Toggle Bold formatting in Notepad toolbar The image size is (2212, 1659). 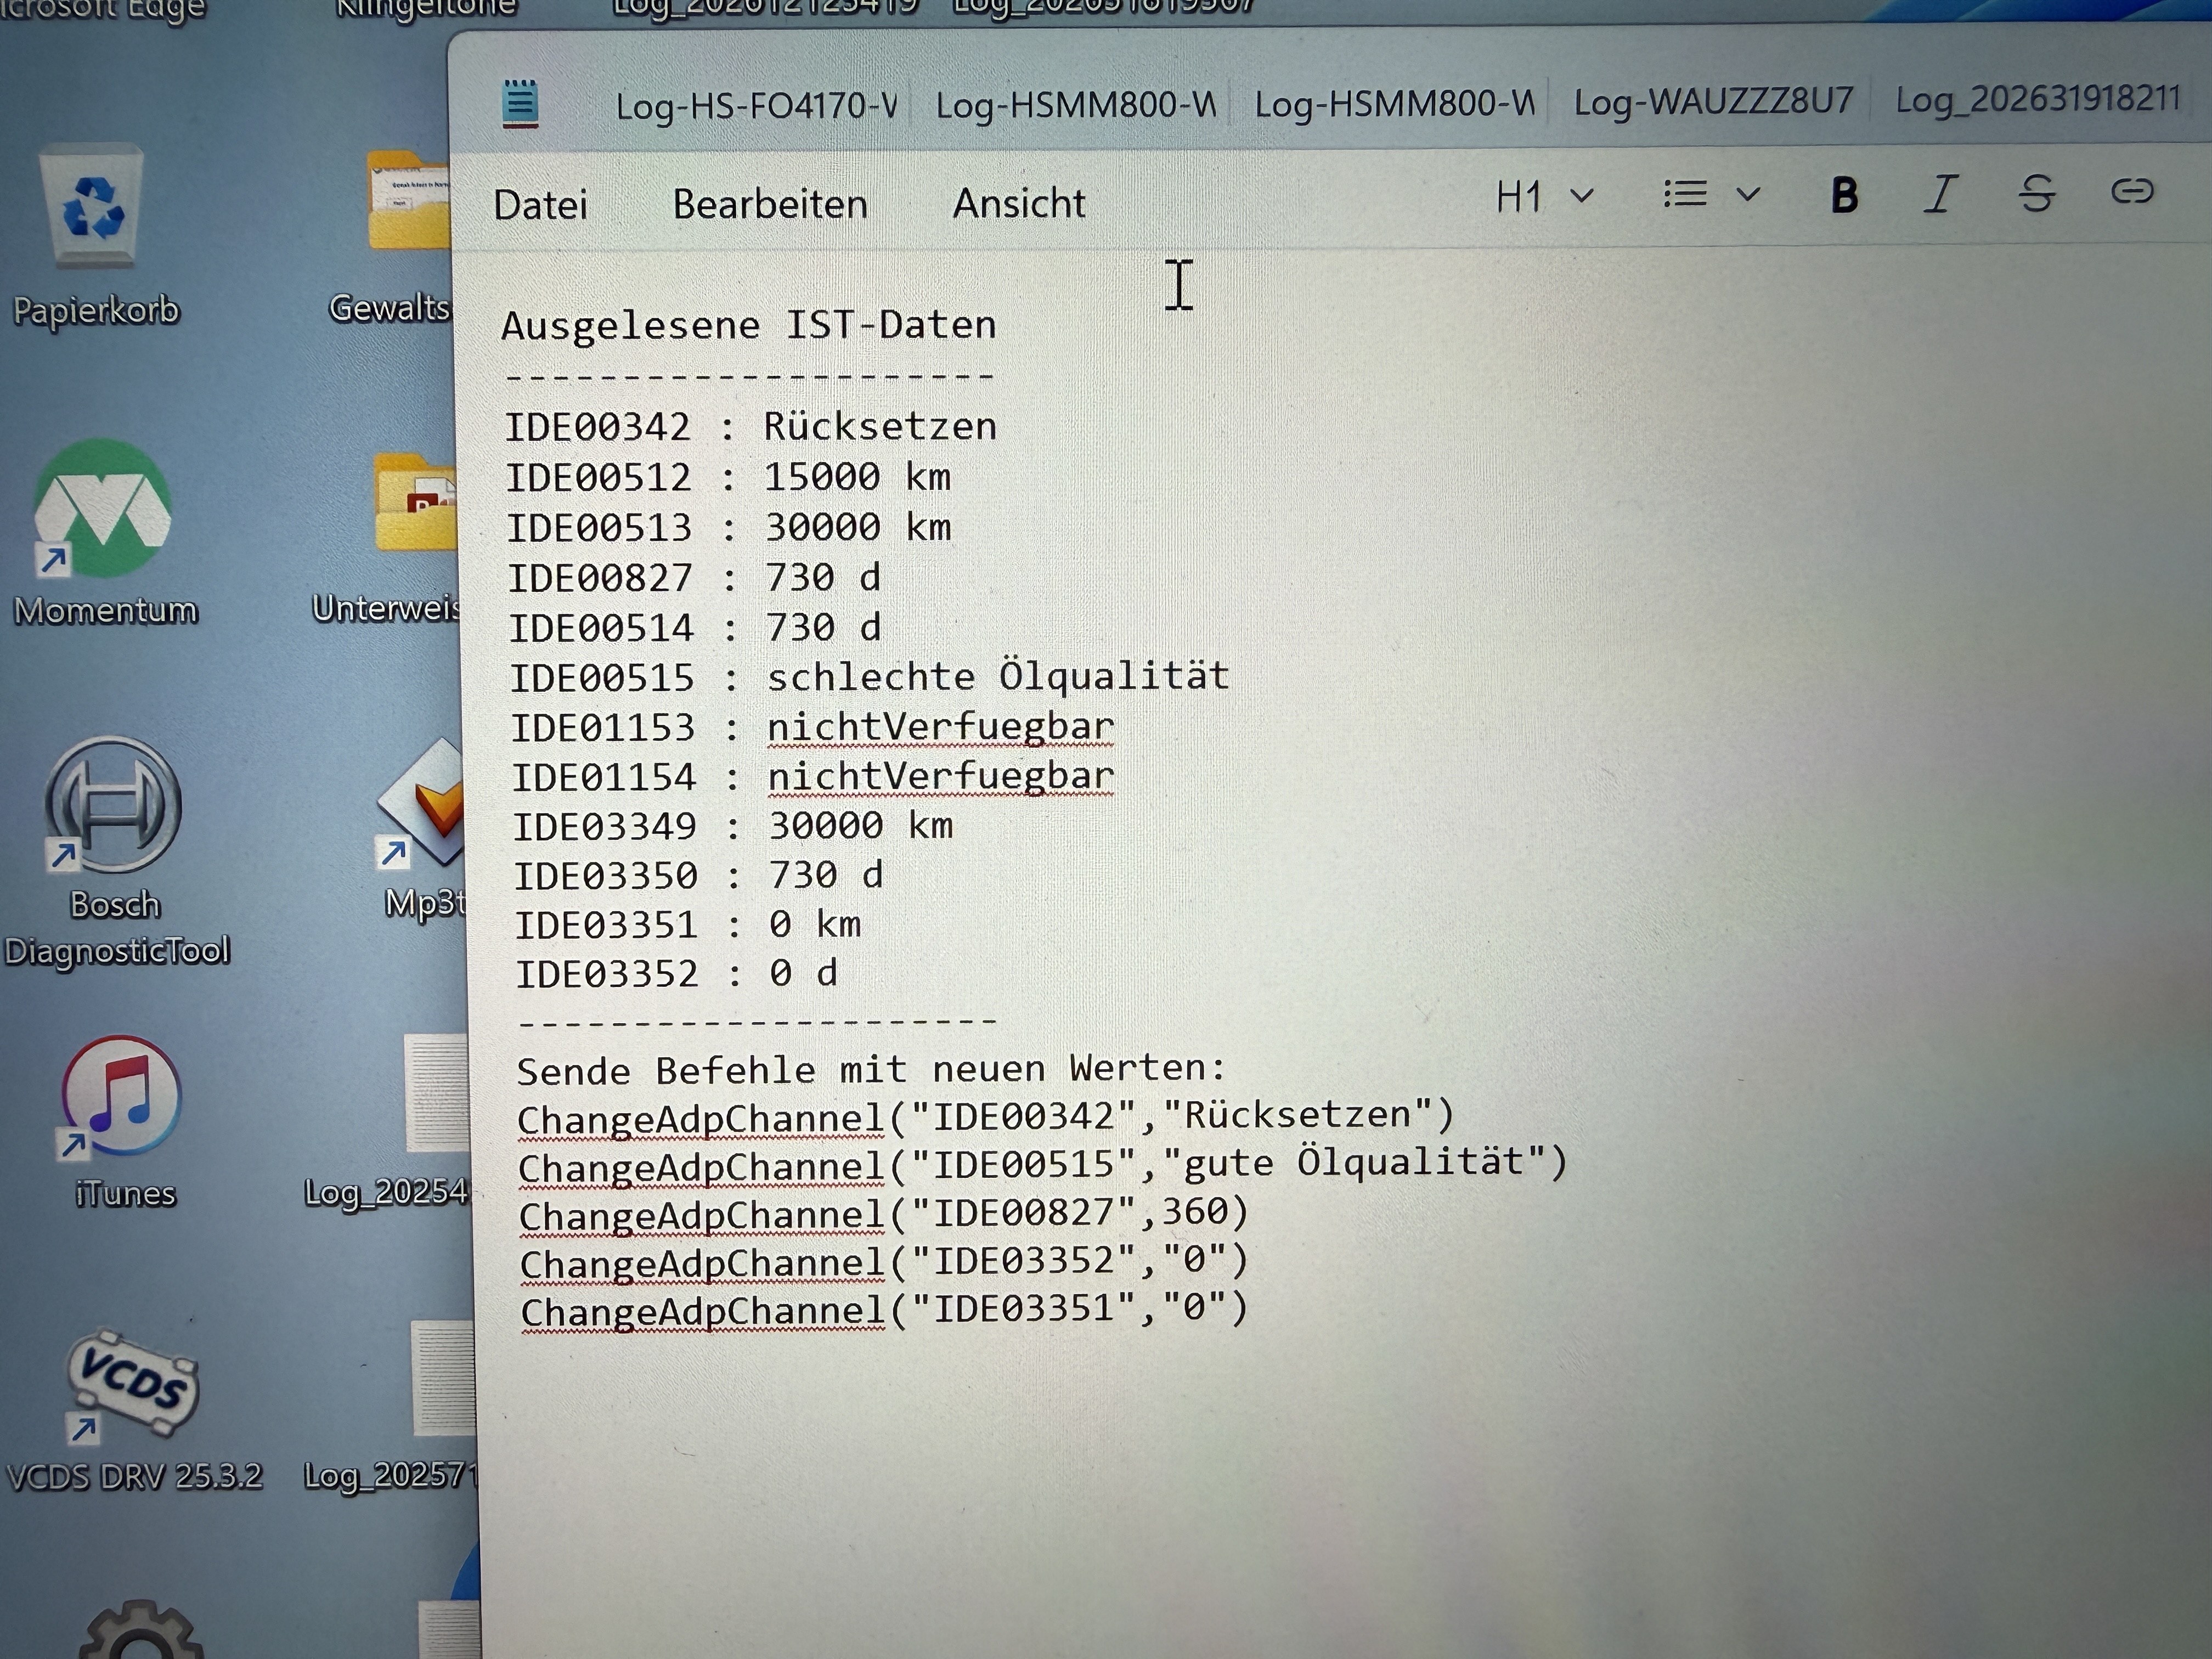click(x=1844, y=195)
